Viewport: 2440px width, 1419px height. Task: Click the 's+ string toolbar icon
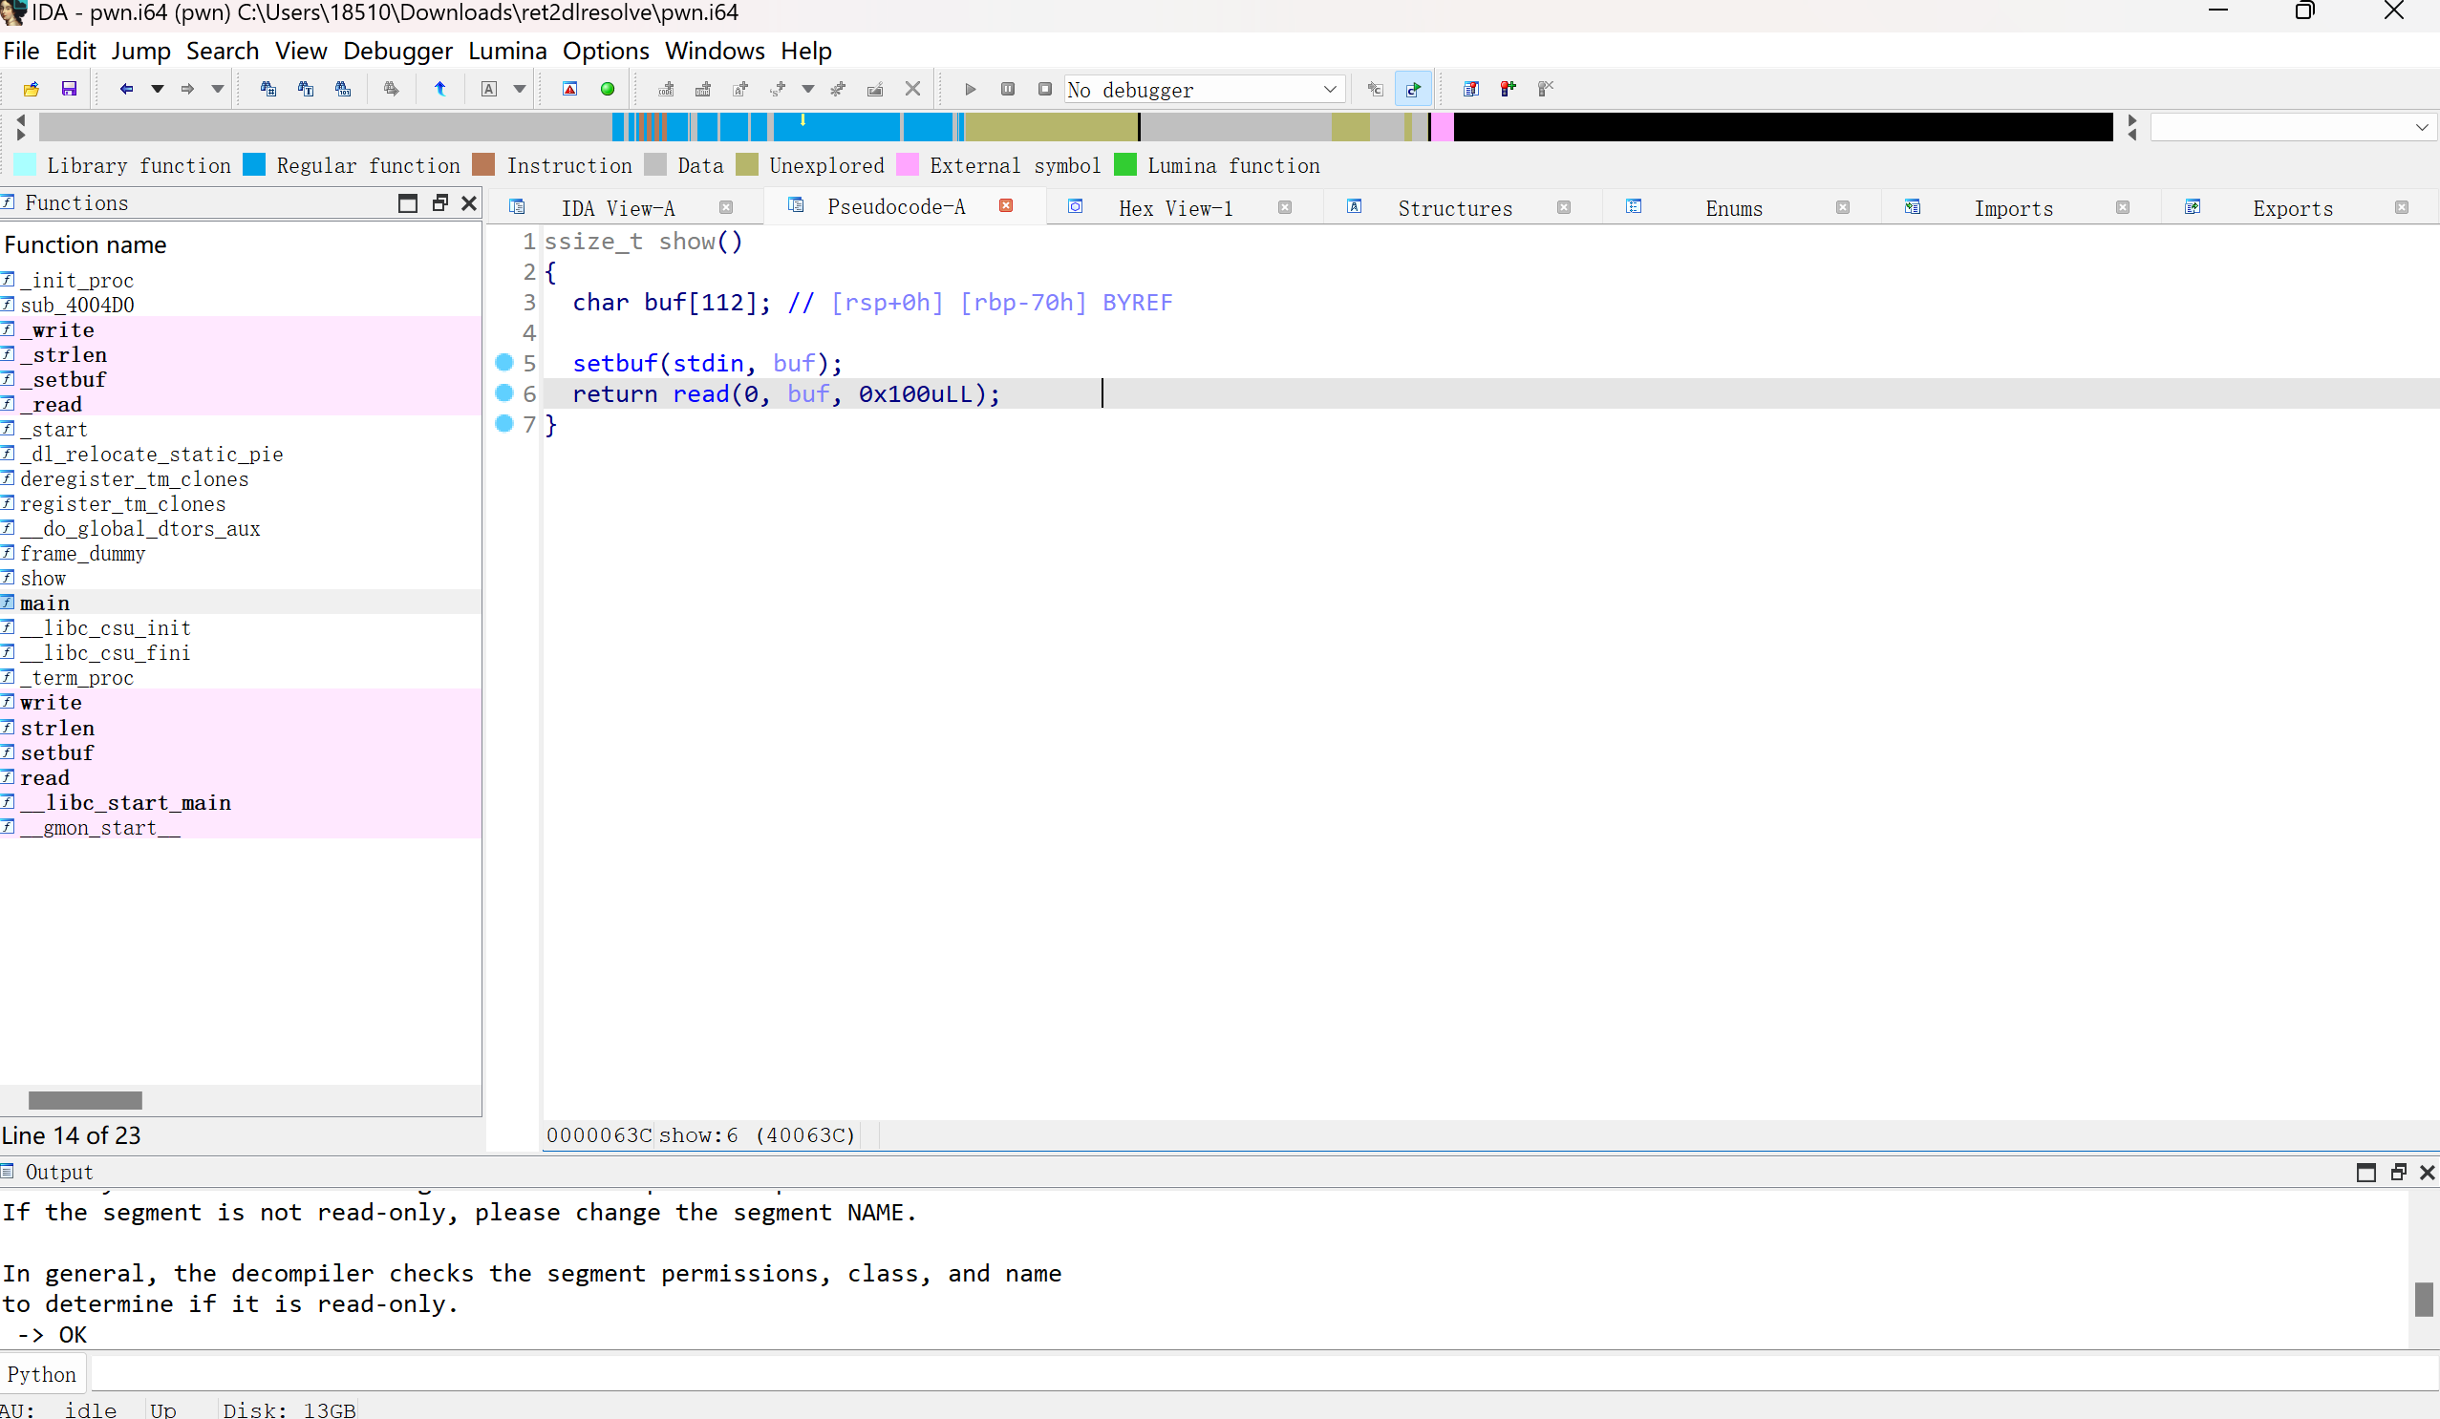pos(778,89)
